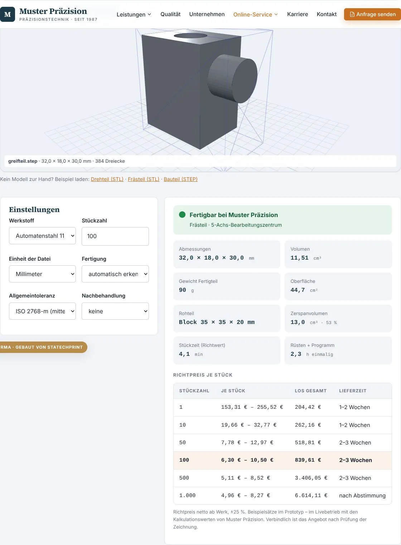Open the Werkstoff dropdown Automatenstahl
Viewport: 401px width, 545px height.
tap(42, 236)
